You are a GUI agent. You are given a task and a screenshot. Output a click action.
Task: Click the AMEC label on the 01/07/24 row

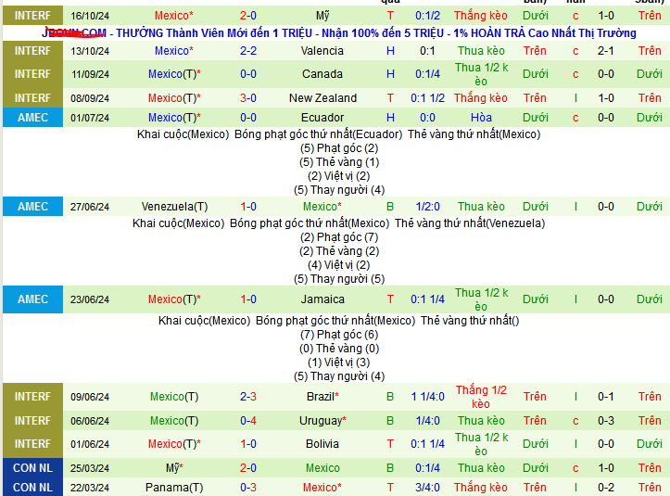point(32,118)
